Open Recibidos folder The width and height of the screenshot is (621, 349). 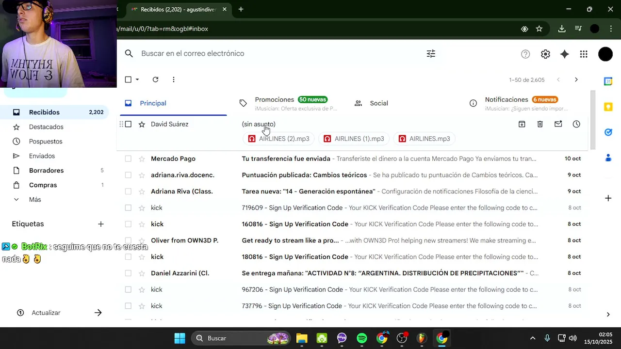pos(54,112)
